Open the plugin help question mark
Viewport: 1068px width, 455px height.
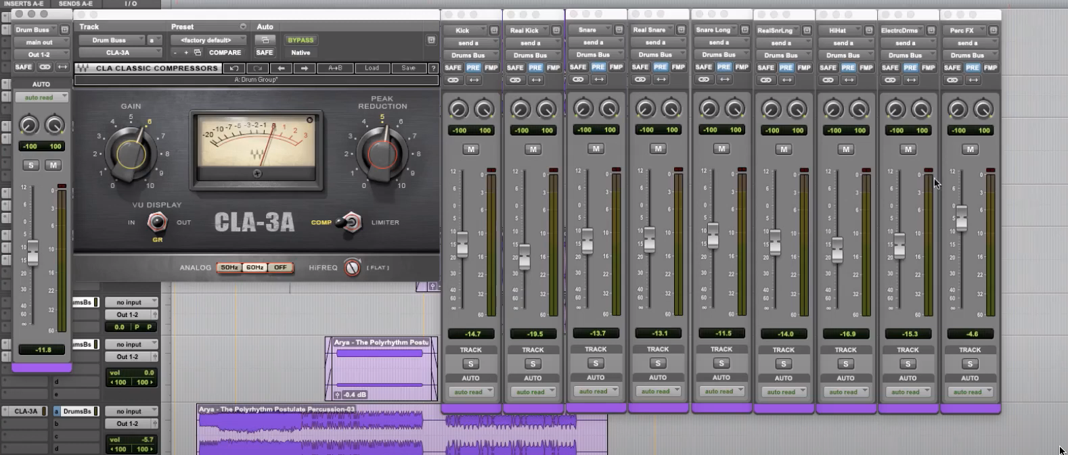(x=434, y=68)
